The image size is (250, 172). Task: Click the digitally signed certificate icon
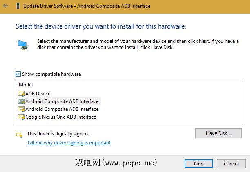(18, 134)
